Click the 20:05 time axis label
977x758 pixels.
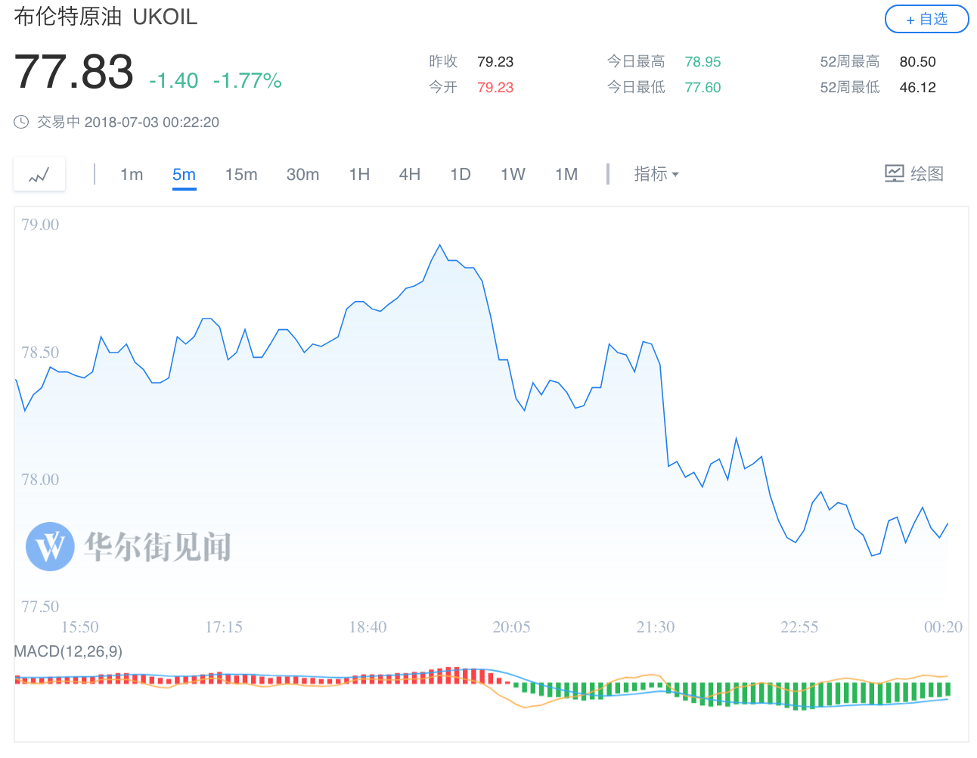pyautogui.click(x=511, y=627)
